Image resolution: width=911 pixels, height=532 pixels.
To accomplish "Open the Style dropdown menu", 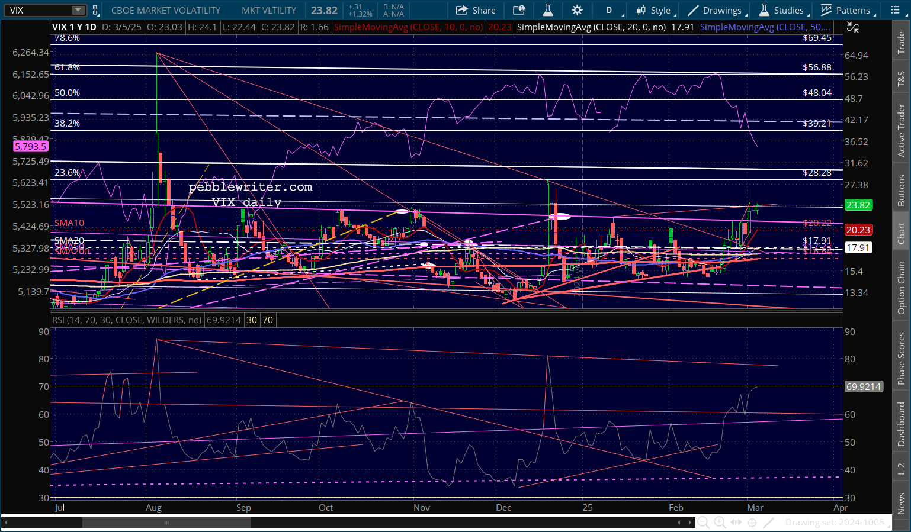I will click(x=654, y=10).
